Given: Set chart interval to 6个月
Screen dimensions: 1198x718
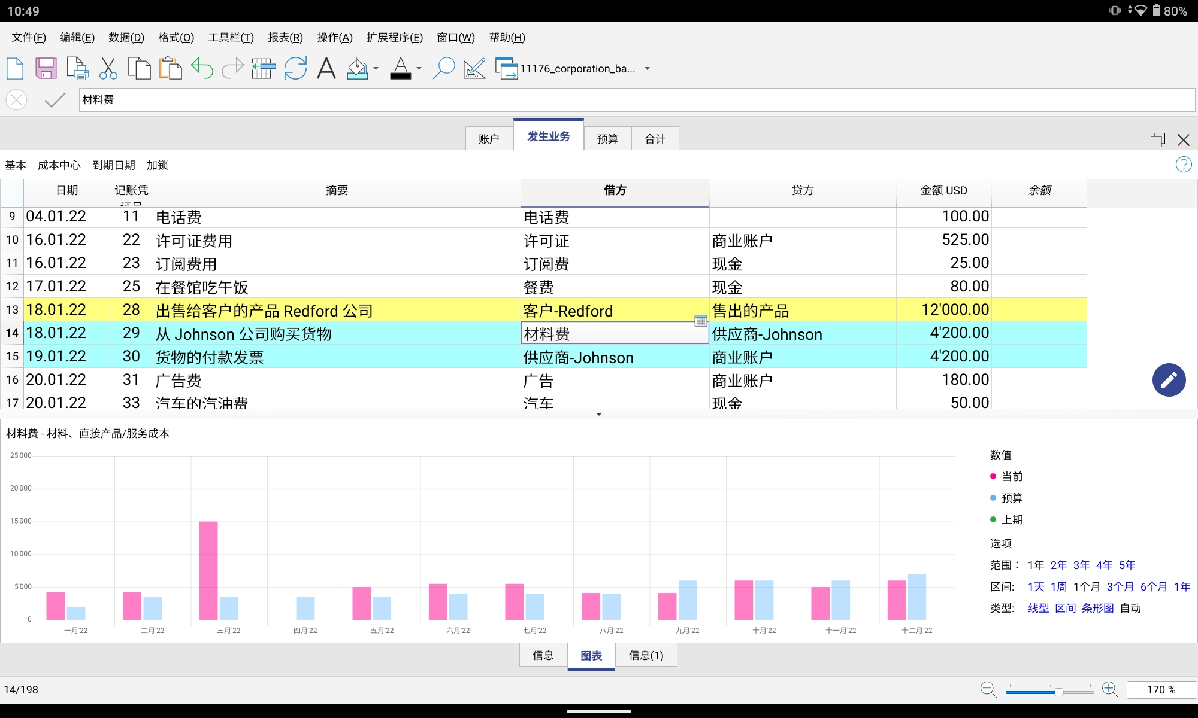Looking at the screenshot, I should (x=1154, y=586).
